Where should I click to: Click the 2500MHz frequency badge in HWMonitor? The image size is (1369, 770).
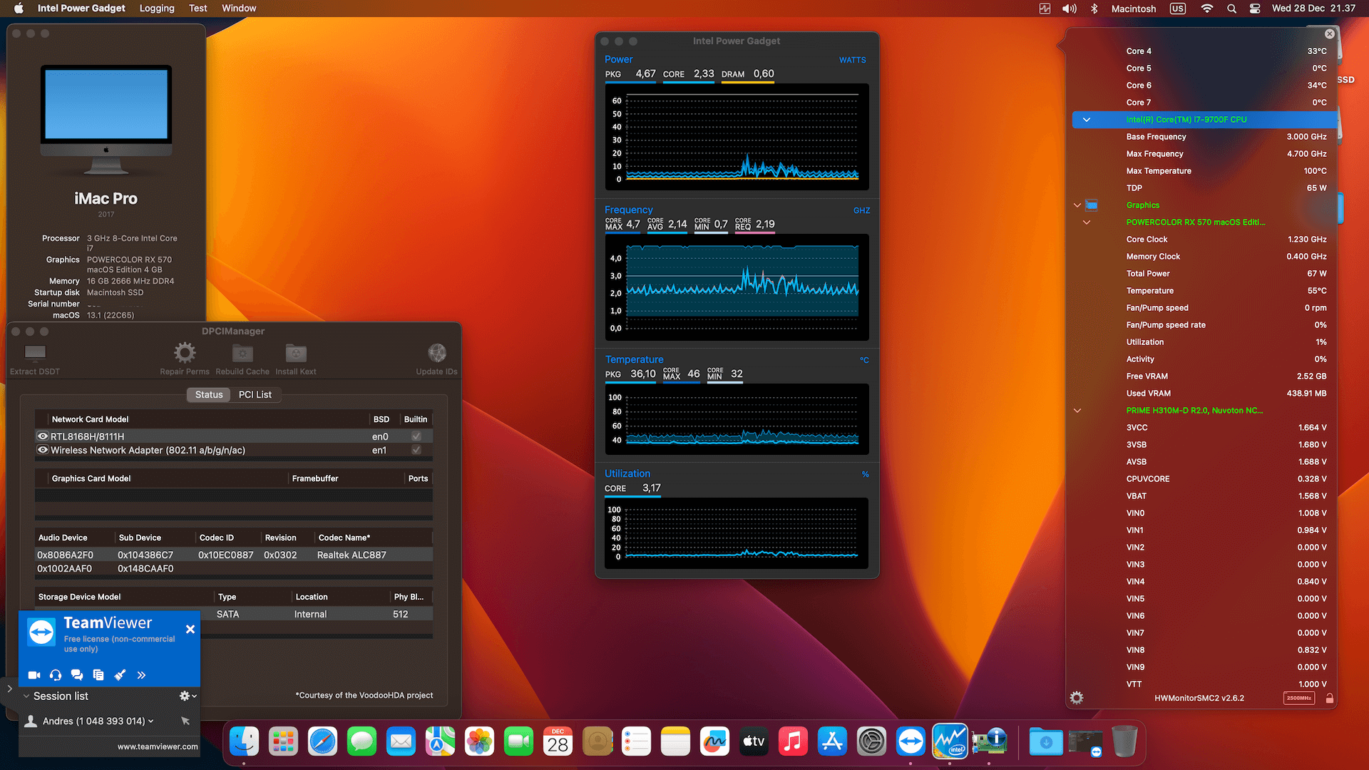click(1299, 698)
